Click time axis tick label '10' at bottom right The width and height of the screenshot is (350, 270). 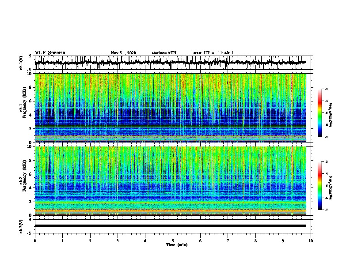[x=311, y=241]
